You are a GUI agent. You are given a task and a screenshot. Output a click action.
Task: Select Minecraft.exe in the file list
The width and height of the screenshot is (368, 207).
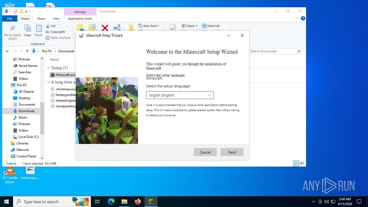coord(63,75)
